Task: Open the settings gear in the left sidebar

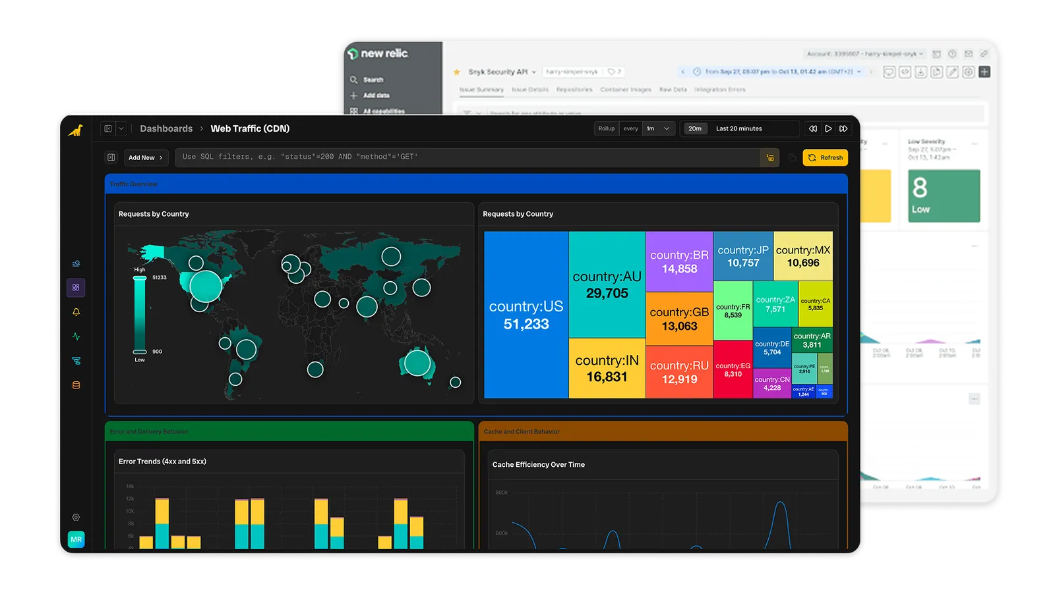Action: 76,518
